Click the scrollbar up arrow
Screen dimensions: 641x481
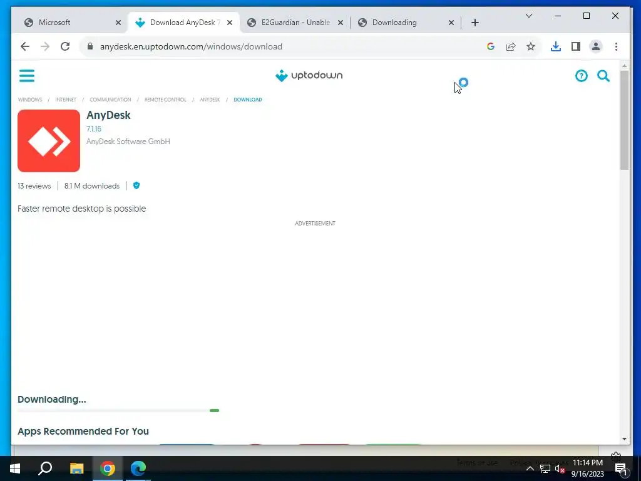tap(624, 65)
